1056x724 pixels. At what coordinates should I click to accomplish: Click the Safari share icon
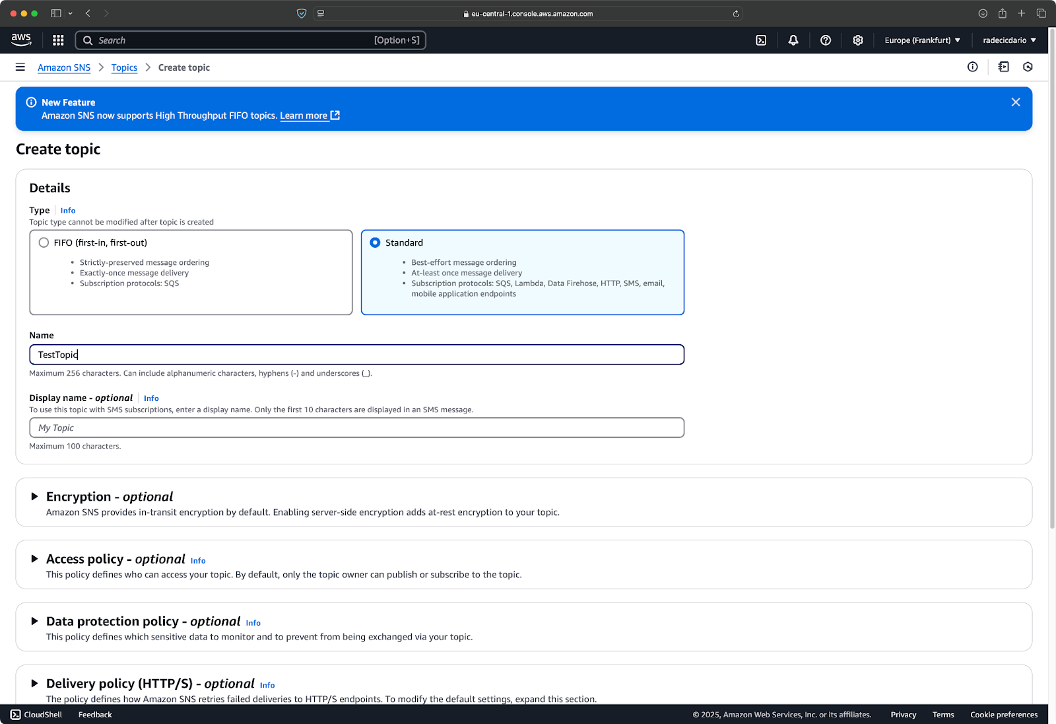(1002, 13)
